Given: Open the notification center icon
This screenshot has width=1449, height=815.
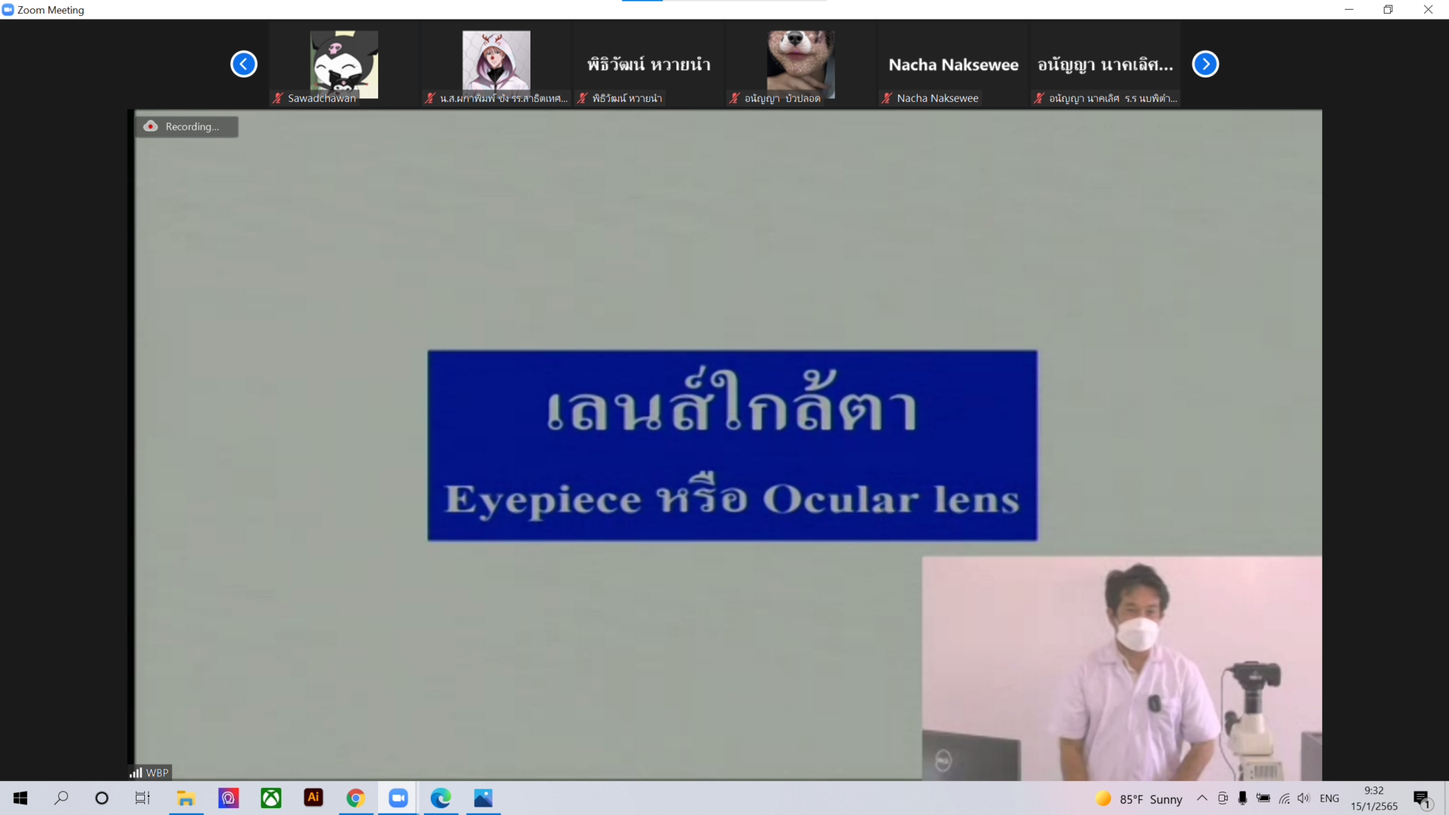Looking at the screenshot, I should 1422,798.
